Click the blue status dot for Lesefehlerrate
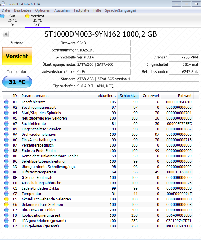Image resolution: width=201 pixels, height=240 pixels. pos(6,102)
